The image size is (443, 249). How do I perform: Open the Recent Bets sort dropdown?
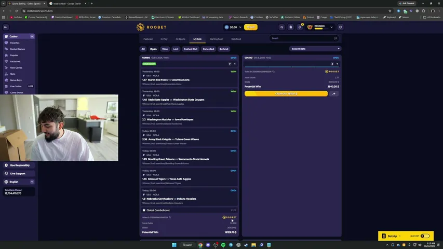point(315,49)
